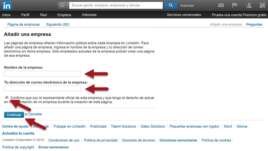Open the profile picture thumbnail menu
Viewport: 268px width, 151px height.
click(262, 5)
